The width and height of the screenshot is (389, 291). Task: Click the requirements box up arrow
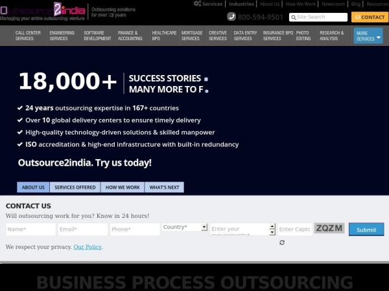272,226
